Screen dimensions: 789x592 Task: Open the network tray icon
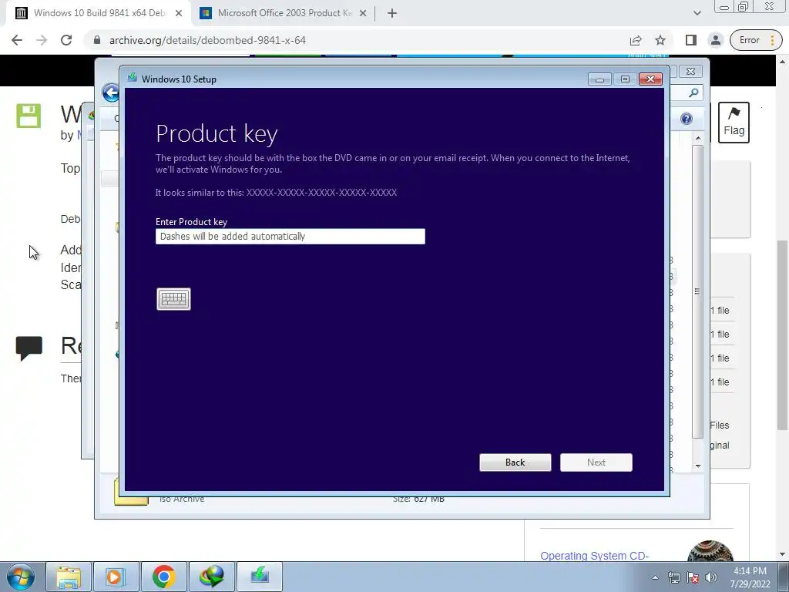tap(673, 577)
